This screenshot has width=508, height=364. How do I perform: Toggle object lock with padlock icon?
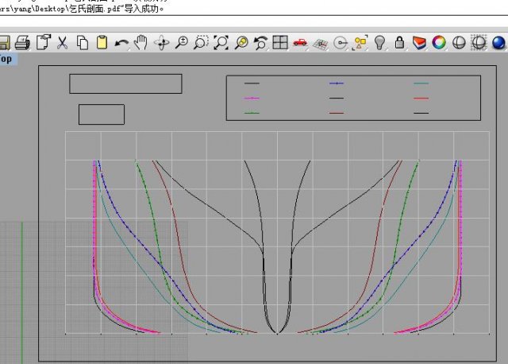(400, 43)
